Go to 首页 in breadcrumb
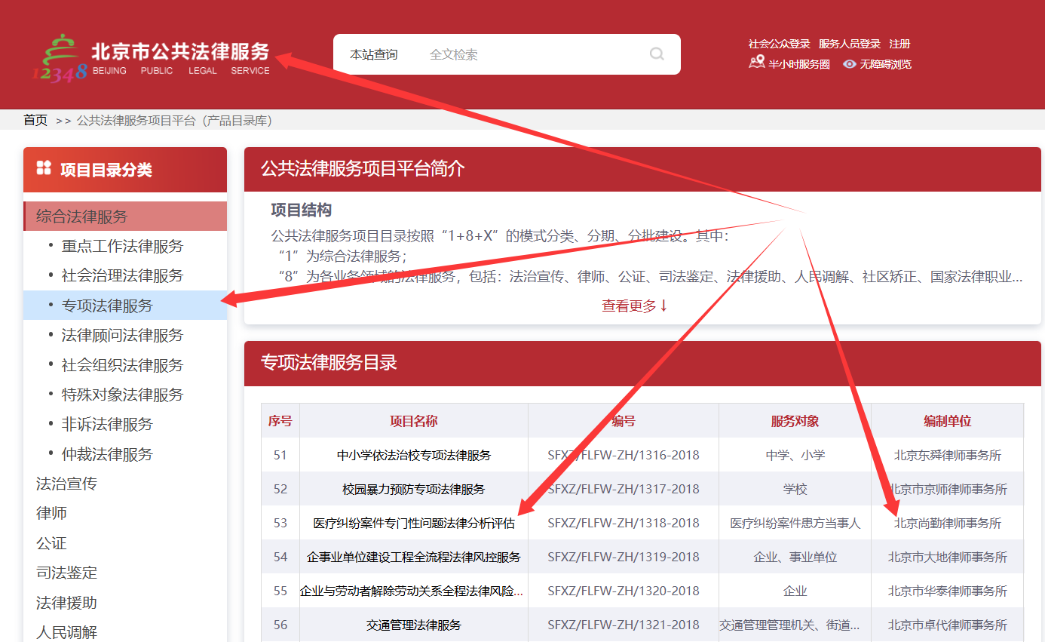Image resolution: width=1045 pixels, height=642 pixels. point(35,120)
